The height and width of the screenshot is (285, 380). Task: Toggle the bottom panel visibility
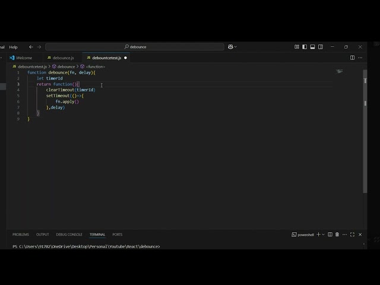313,47
